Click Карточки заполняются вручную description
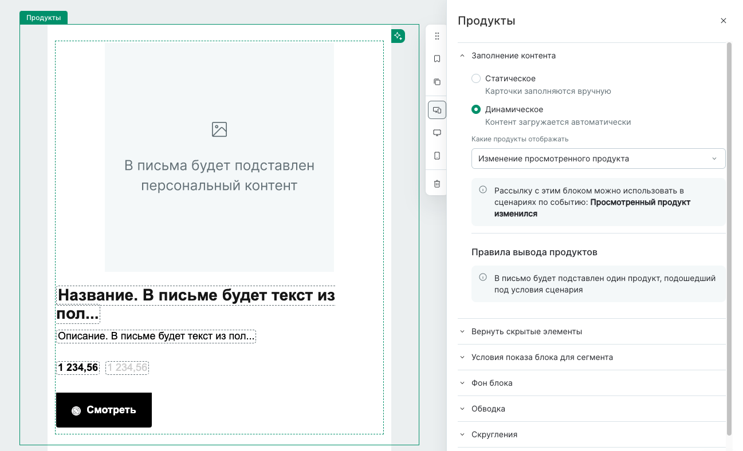This screenshot has width=743, height=451. (548, 91)
